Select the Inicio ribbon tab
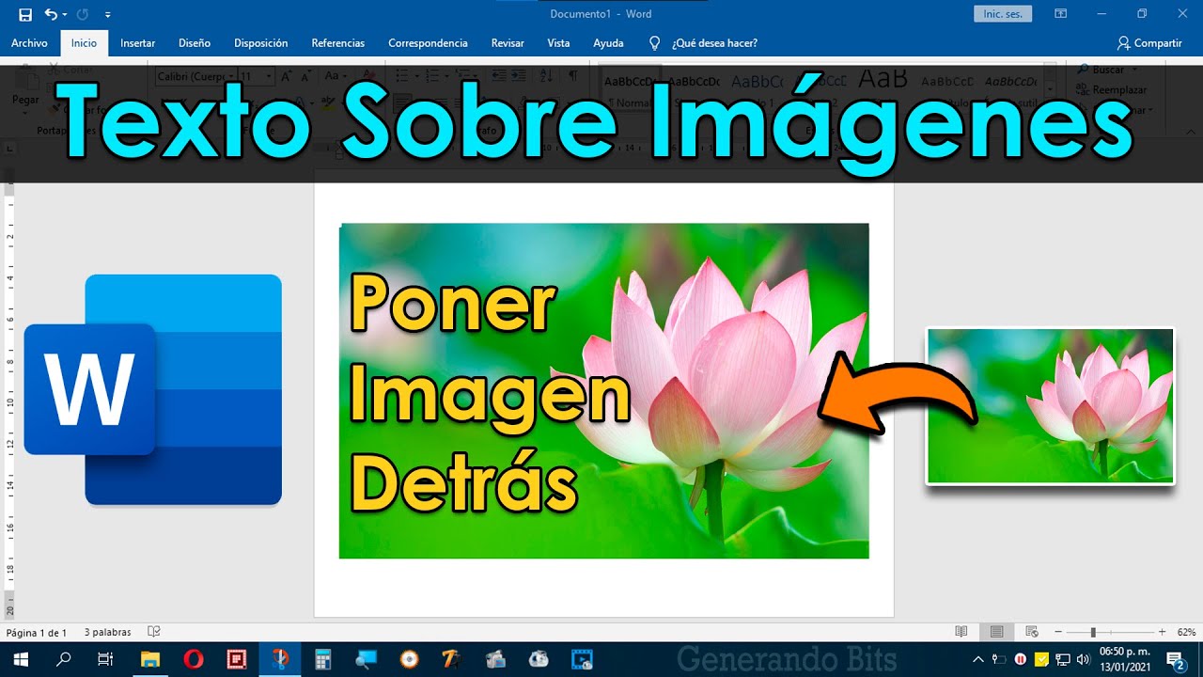Screen dimensions: 1203x677 84,43
